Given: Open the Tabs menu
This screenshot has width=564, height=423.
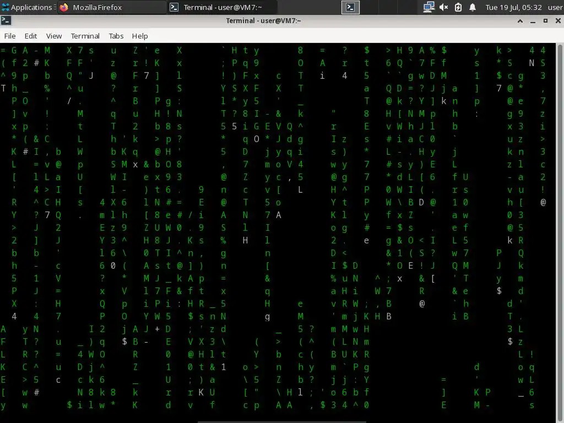Looking at the screenshot, I should (x=116, y=36).
